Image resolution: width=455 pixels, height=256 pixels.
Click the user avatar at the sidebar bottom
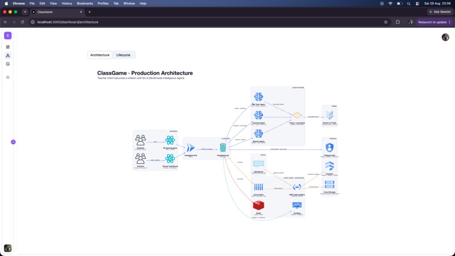click(x=8, y=248)
